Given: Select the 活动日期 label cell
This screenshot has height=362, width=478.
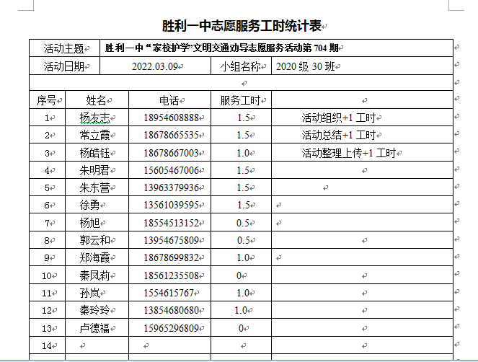Looking at the screenshot, I should pyautogui.click(x=65, y=66).
